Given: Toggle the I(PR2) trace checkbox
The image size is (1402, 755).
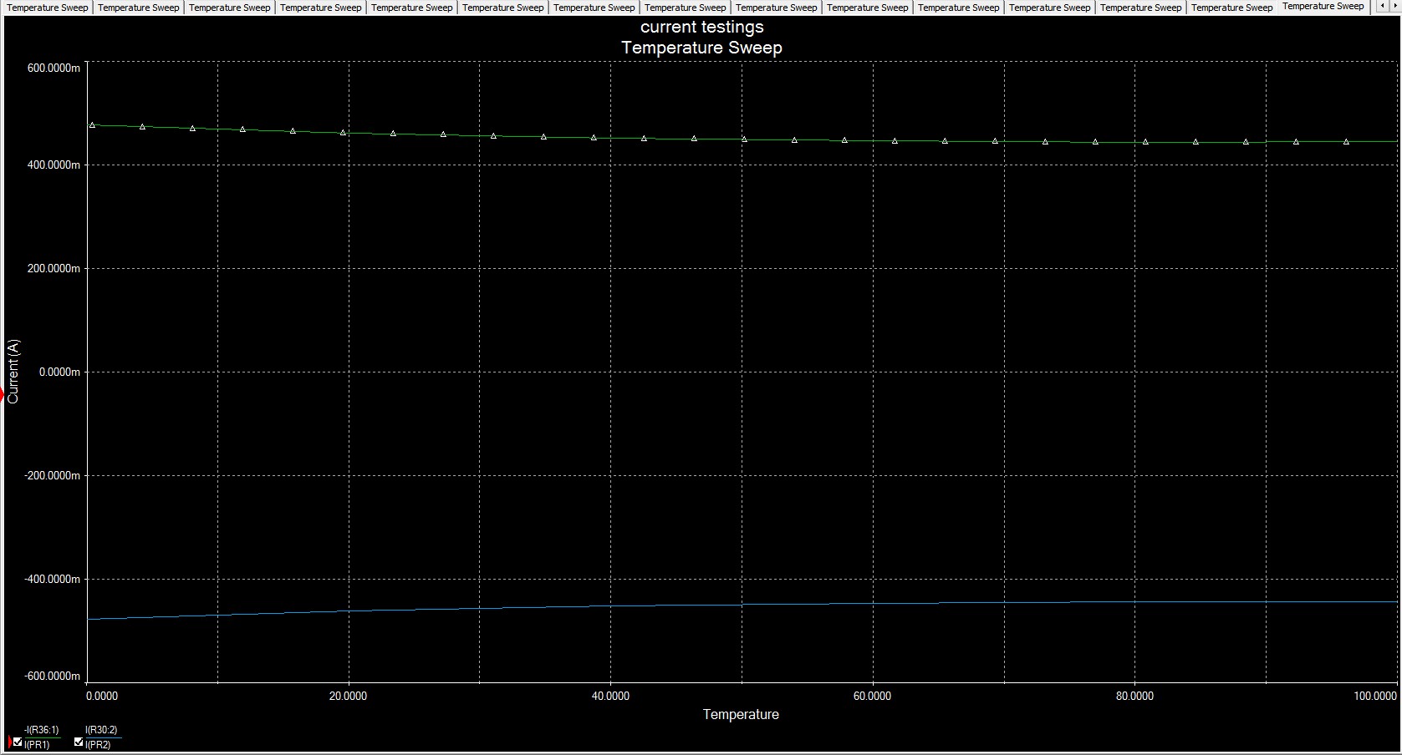Looking at the screenshot, I should (79, 742).
